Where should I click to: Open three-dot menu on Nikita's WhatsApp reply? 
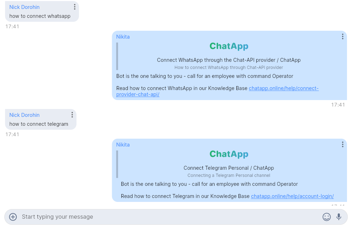tap(342, 37)
